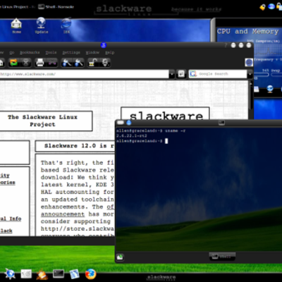Click the blue round icon on Konsole titlebar

click(x=129, y=123)
